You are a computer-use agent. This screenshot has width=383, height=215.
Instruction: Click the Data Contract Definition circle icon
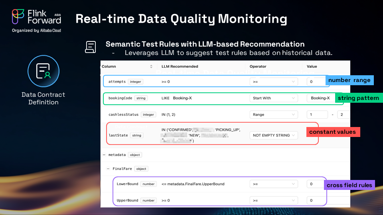[43, 71]
